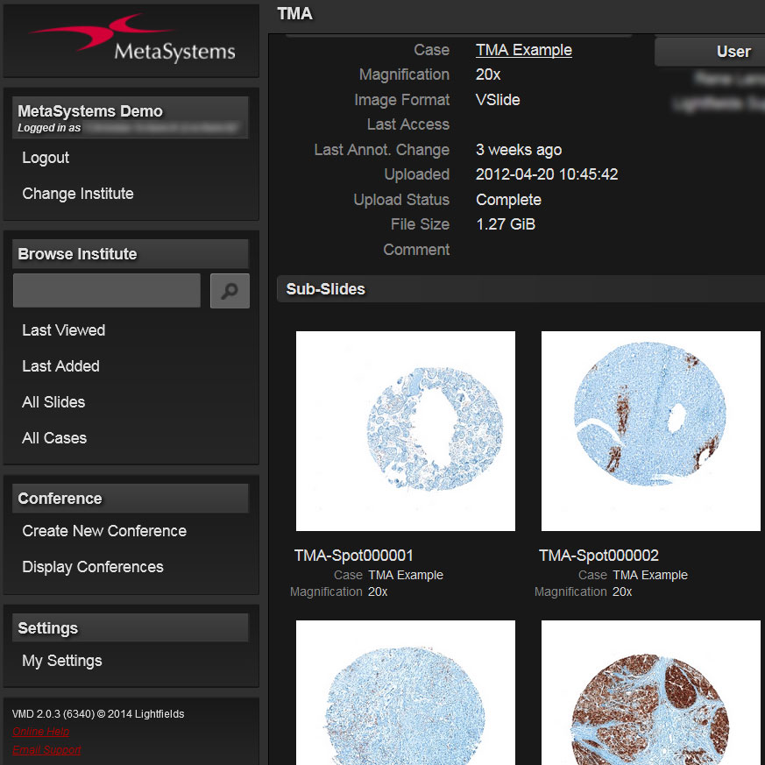Open the TMA Example case link

[524, 50]
